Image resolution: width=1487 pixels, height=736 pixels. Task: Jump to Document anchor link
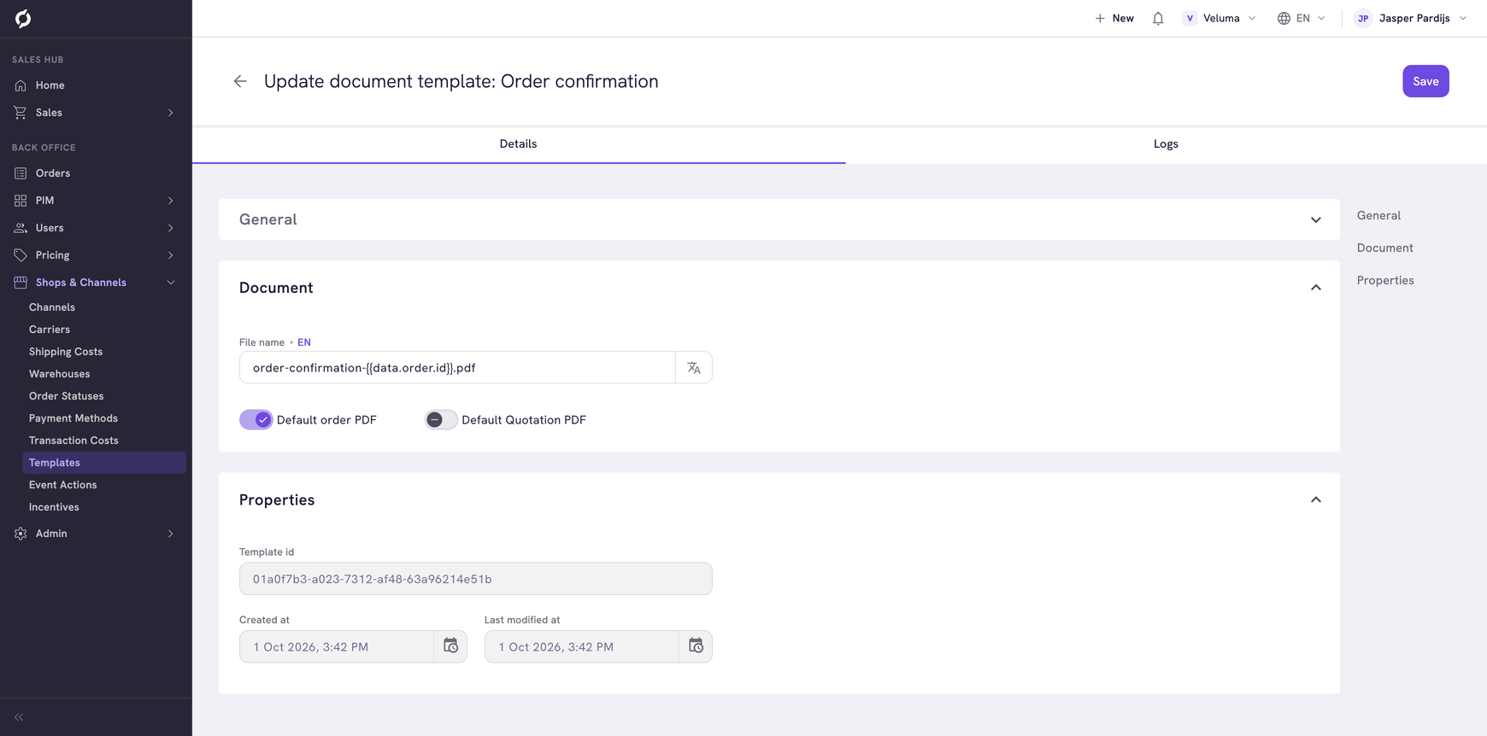point(1384,248)
